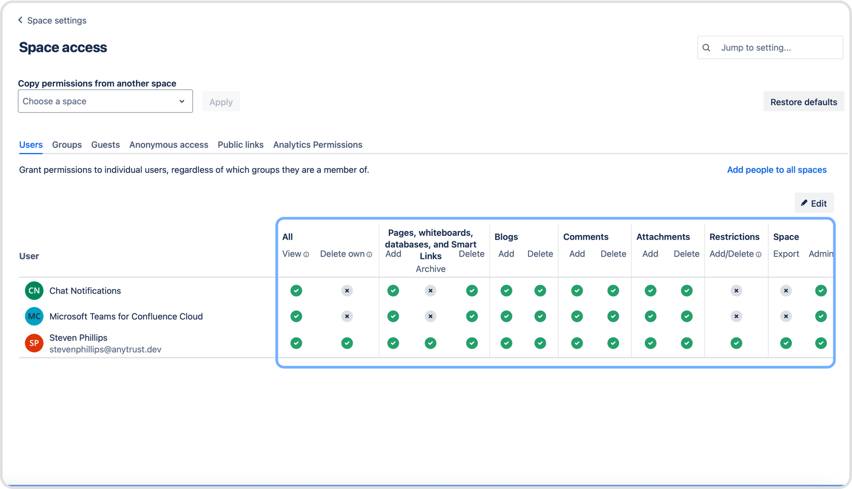Click the Blogs Add check for Chat Notifications
The height and width of the screenshot is (489, 852).
coord(506,291)
